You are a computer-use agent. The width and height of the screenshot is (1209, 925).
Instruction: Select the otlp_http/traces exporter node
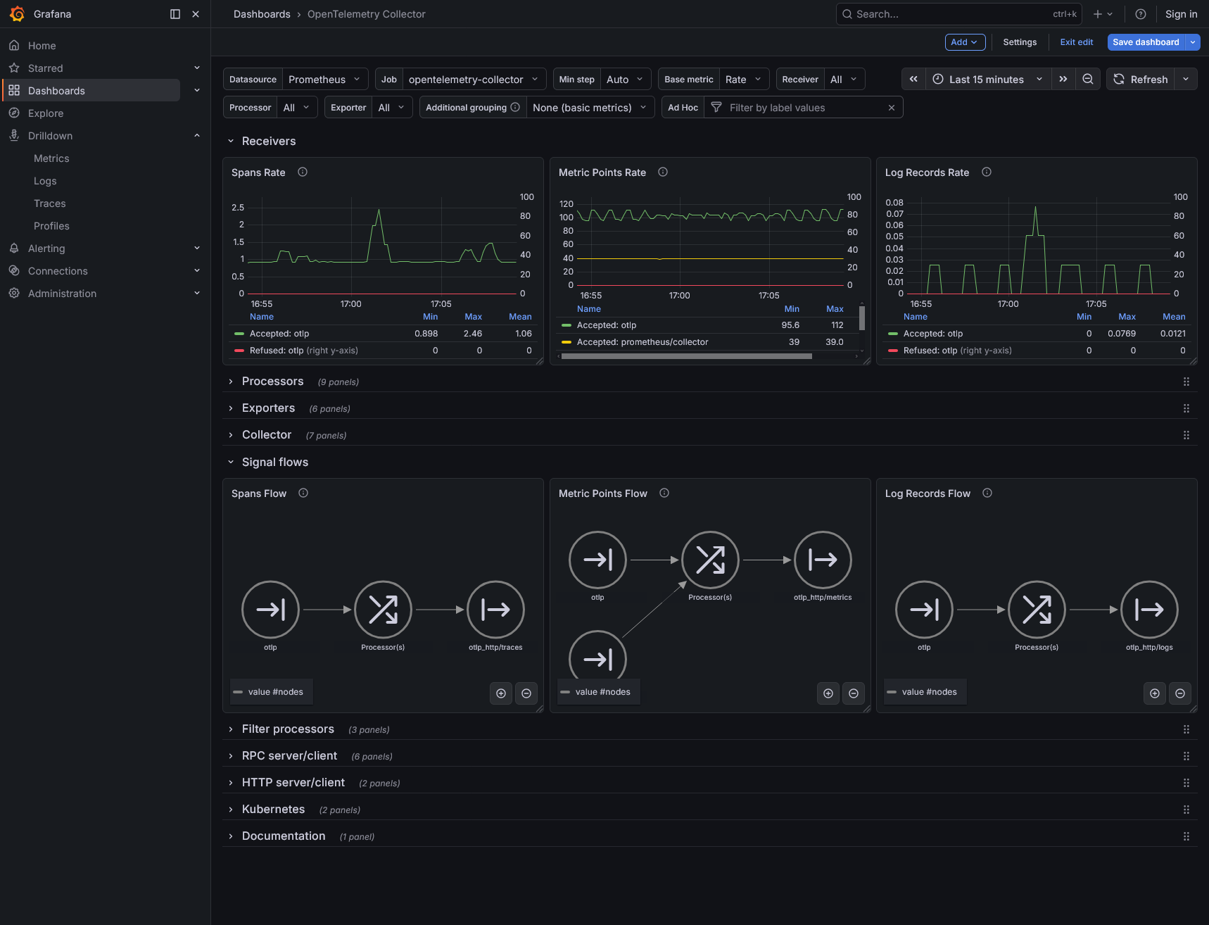496,610
